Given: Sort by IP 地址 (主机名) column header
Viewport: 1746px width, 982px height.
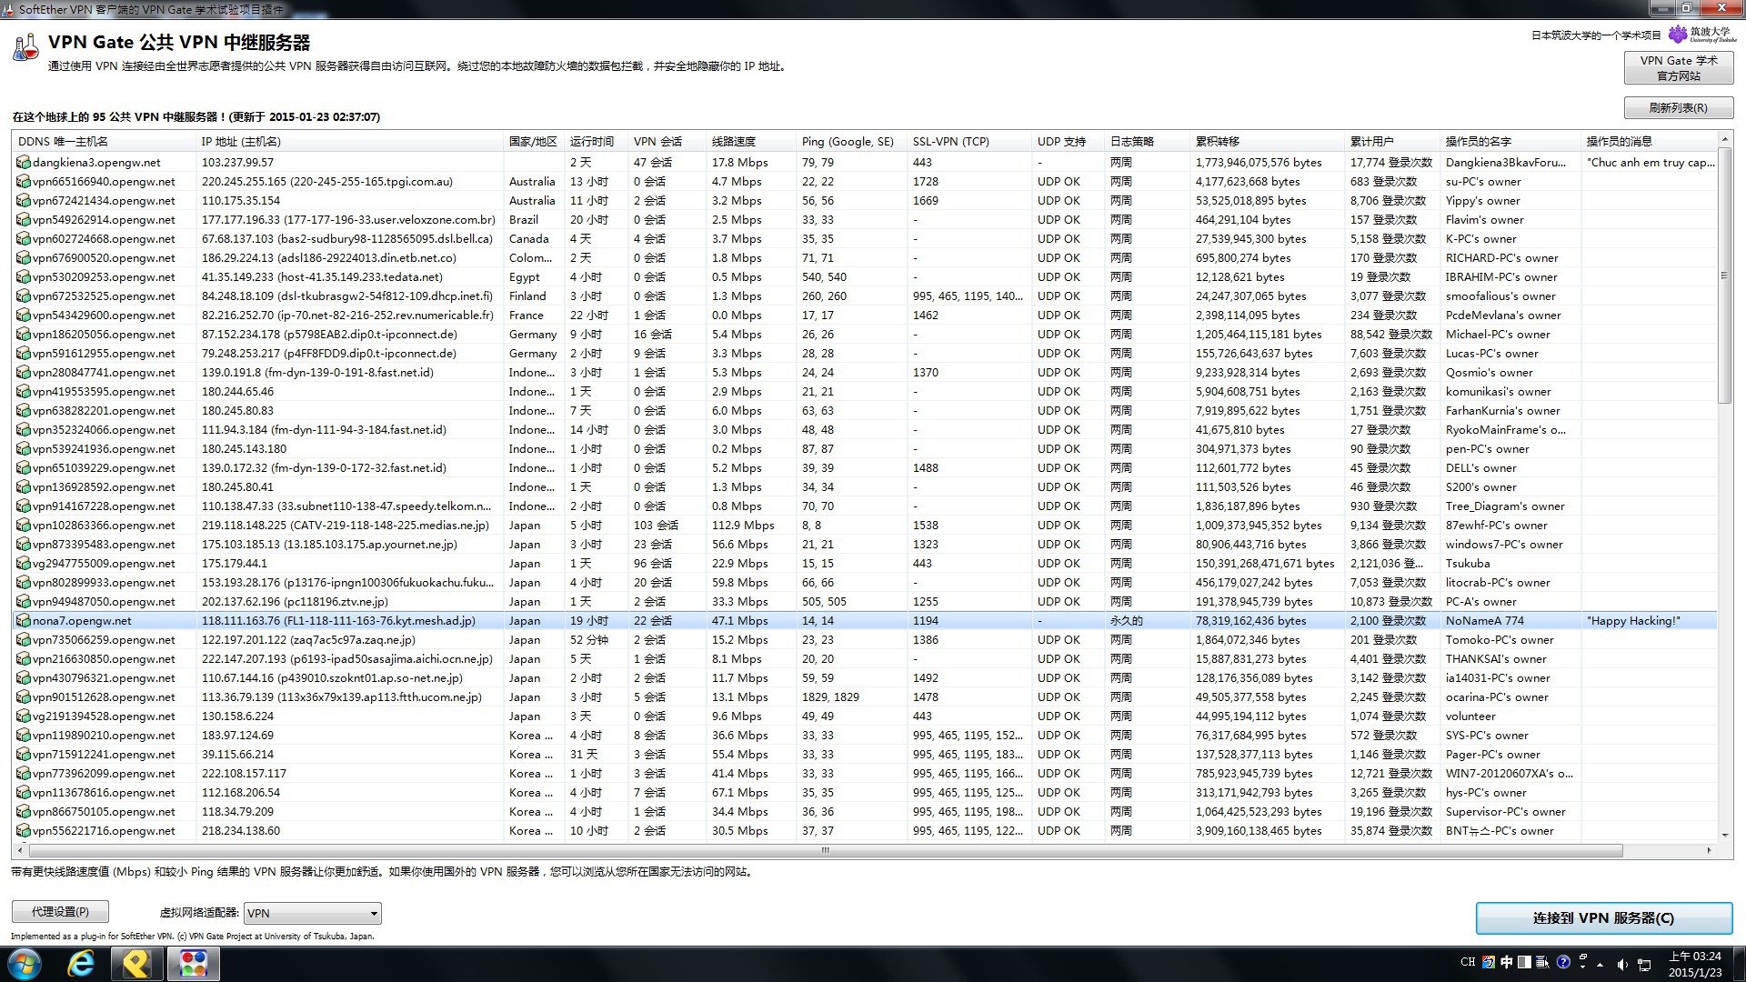Looking at the screenshot, I should 349,142.
